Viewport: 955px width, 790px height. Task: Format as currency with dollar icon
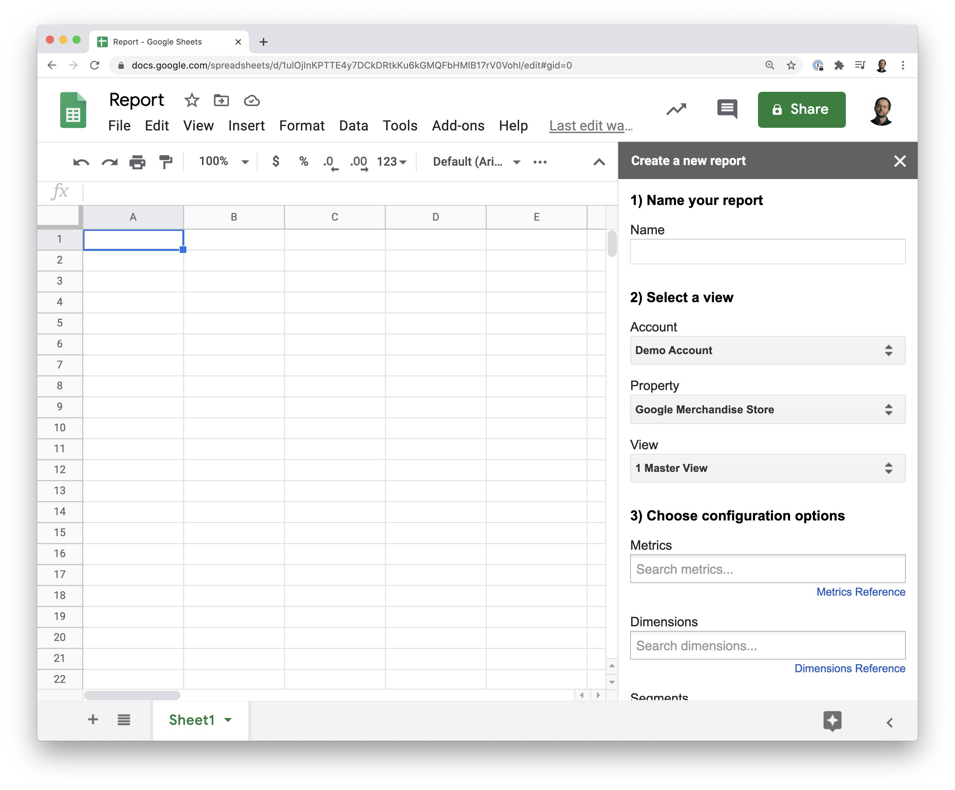coord(276,161)
